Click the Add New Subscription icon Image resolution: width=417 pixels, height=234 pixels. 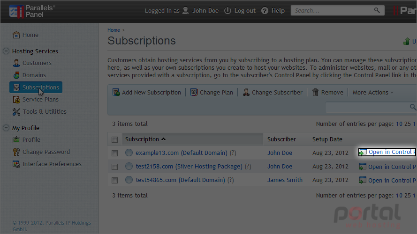116,92
